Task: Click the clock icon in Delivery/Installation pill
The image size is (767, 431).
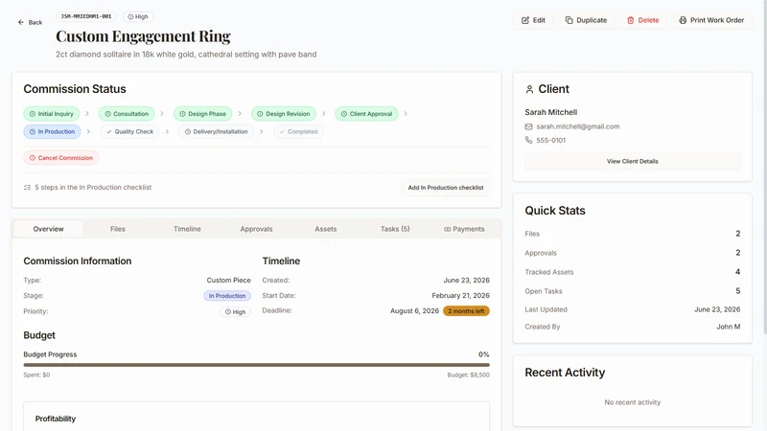Action: pyautogui.click(x=187, y=131)
